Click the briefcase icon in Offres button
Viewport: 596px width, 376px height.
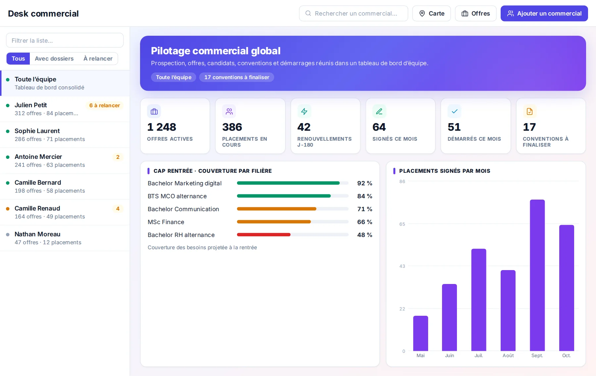(465, 13)
